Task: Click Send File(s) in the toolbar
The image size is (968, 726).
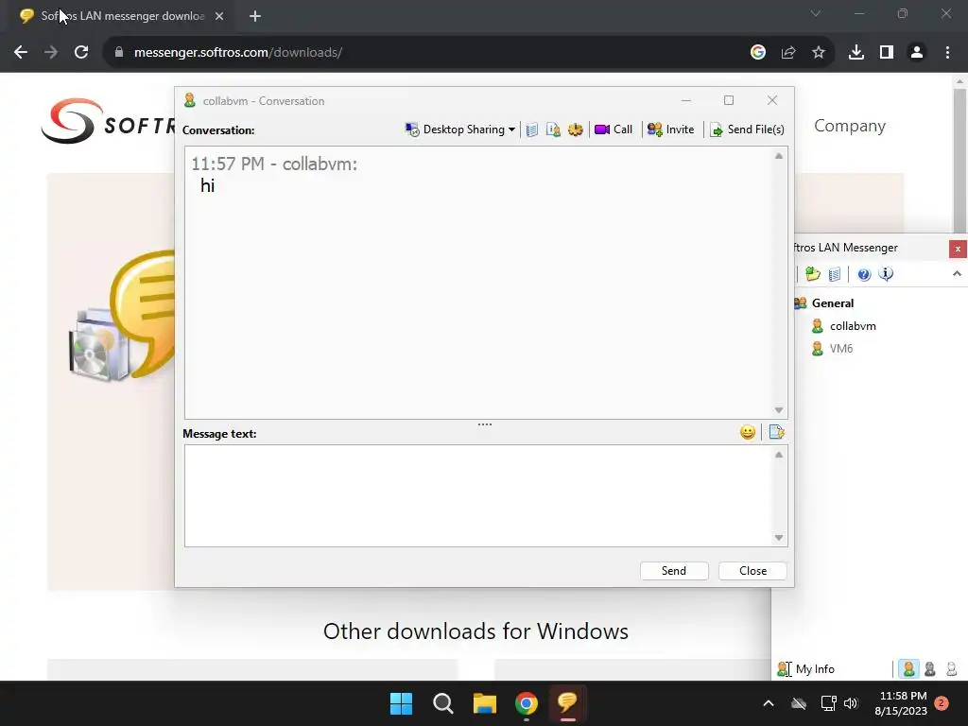Action: click(x=747, y=130)
